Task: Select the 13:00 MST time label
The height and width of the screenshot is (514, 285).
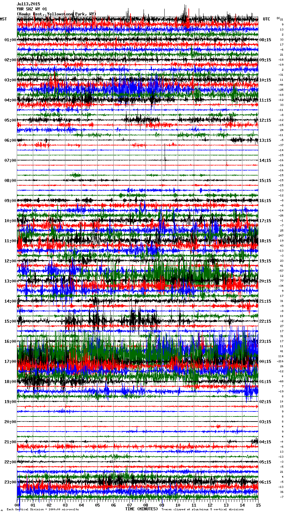Action: 10,281
